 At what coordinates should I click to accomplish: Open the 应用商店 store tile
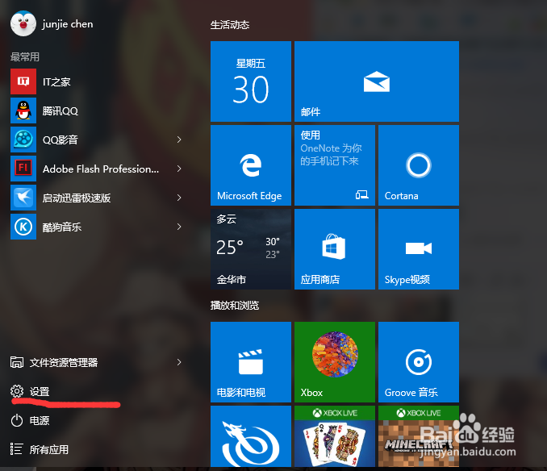[335, 249]
